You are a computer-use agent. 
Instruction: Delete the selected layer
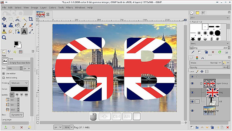(x=228, y=127)
